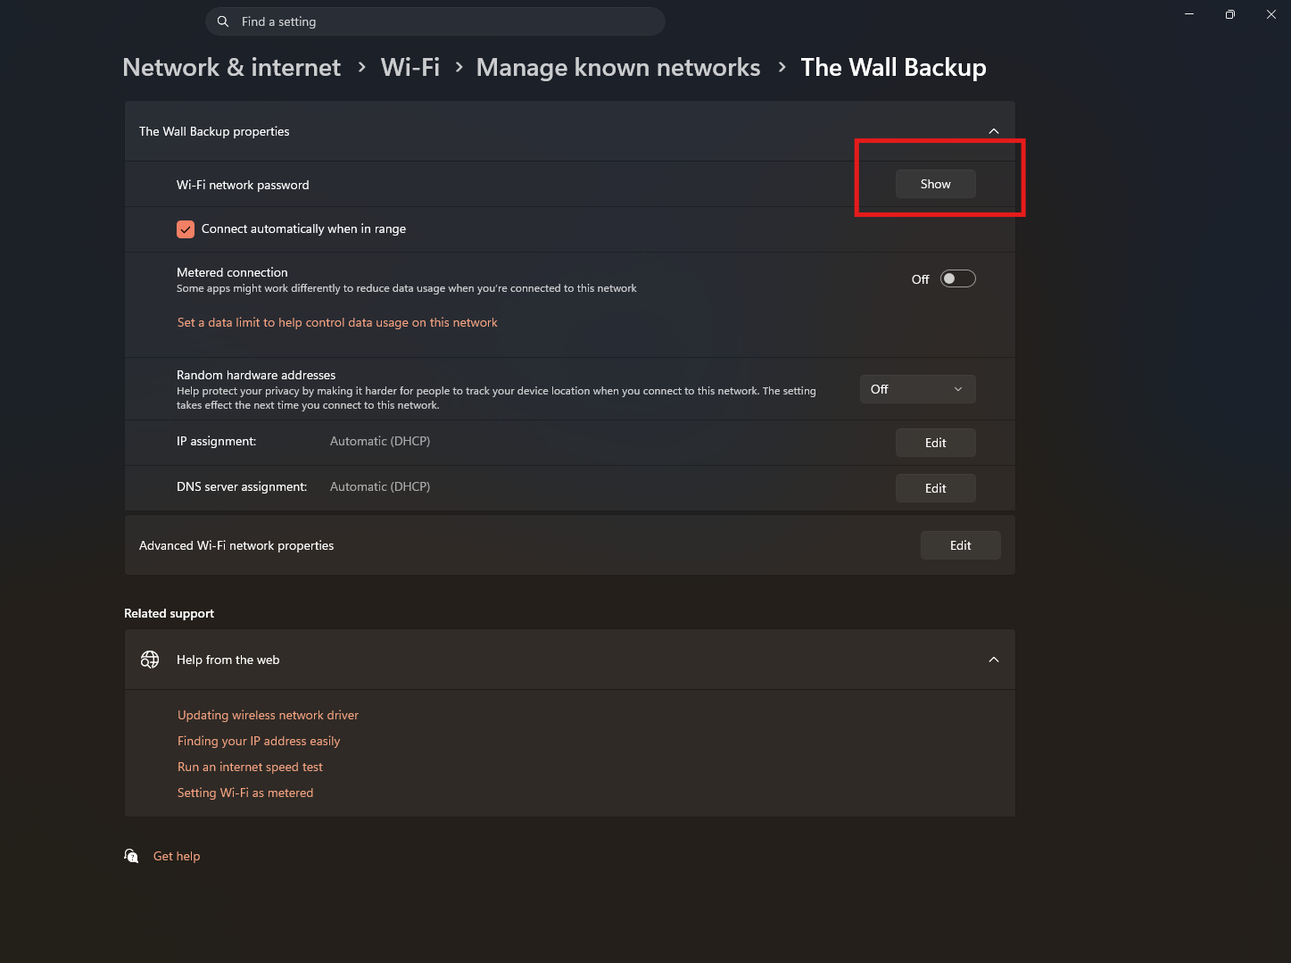Restore down the Settings window

pos(1230,14)
